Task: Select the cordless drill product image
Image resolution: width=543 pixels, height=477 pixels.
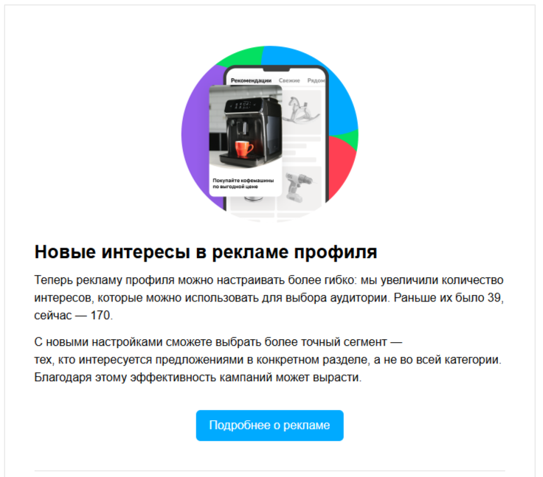Action: [300, 187]
